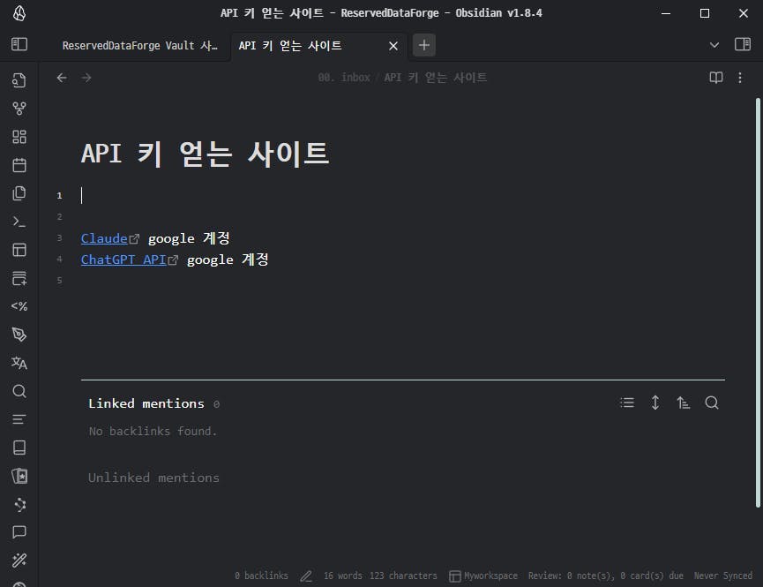The width and height of the screenshot is (763, 587).
Task: Navigate forward with right arrow
Action: click(86, 78)
